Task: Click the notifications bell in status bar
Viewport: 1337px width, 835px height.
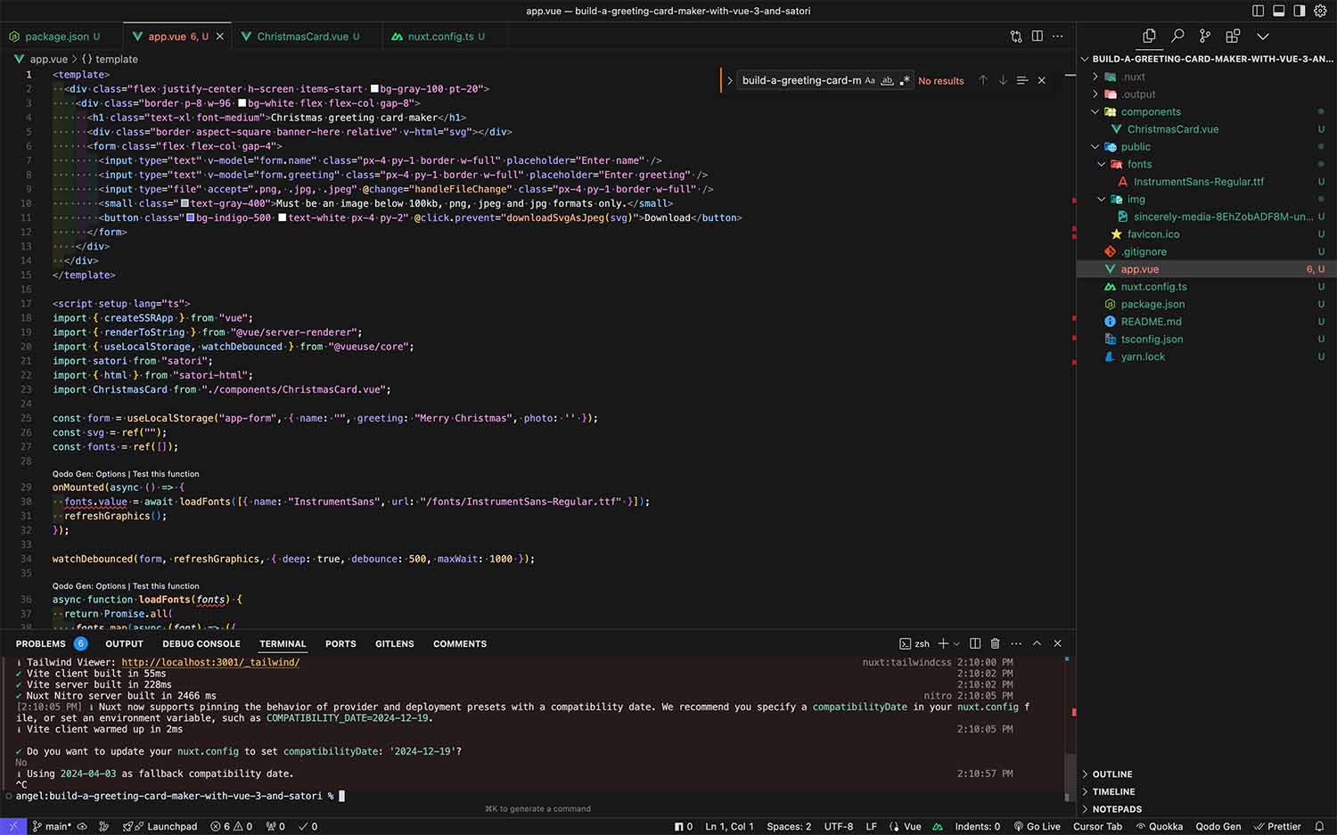Action: (x=1320, y=826)
